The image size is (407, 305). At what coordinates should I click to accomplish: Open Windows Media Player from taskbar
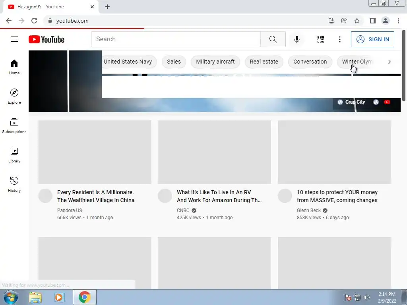(x=60, y=297)
